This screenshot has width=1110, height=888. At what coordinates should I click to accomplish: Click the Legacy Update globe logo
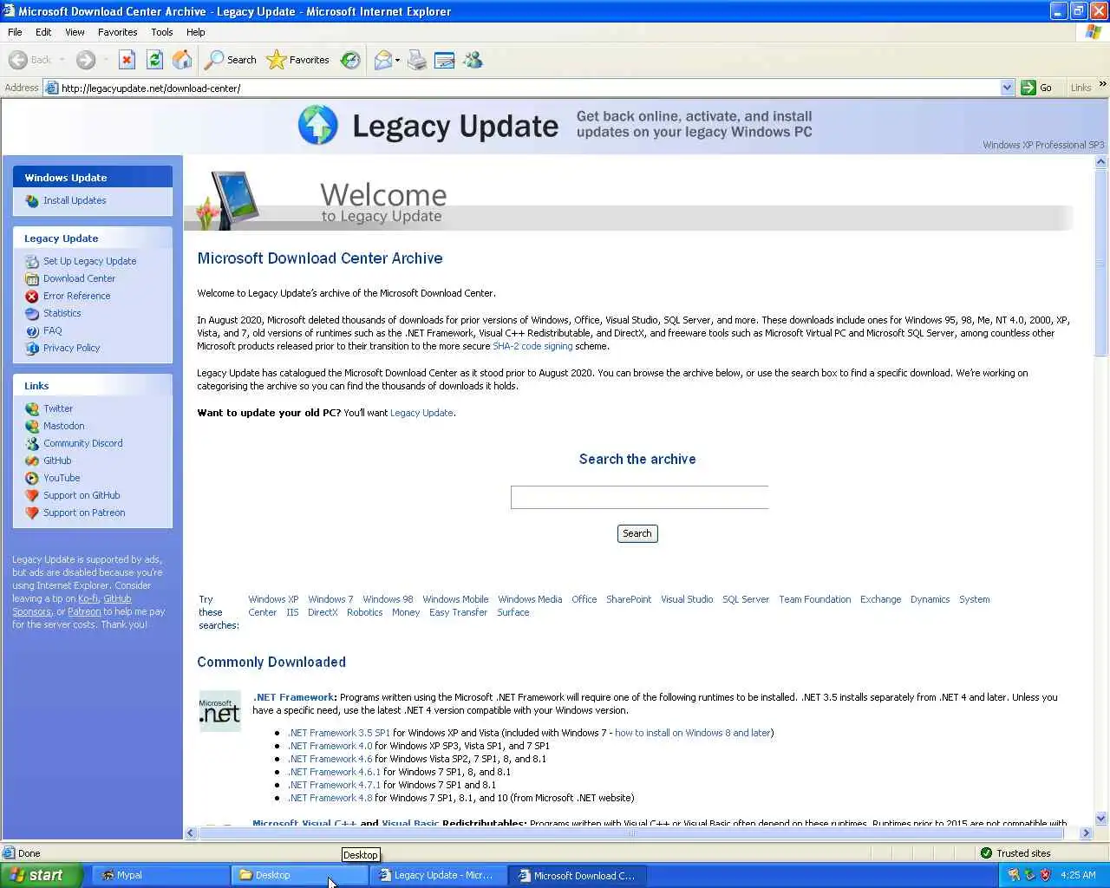(x=317, y=125)
